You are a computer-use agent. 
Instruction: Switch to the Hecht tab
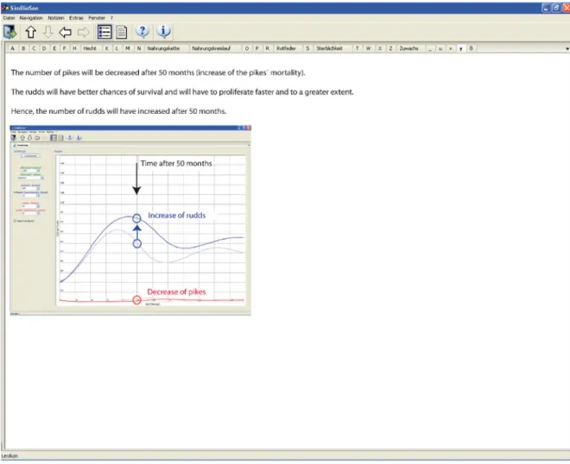pos(90,48)
